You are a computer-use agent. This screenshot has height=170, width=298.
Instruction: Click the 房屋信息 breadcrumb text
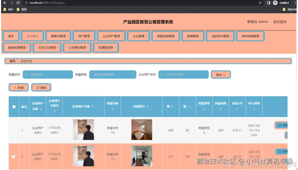pyautogui.click(x=26, y=61)
